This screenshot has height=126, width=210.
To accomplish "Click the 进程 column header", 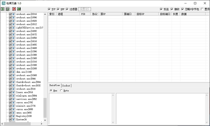I will [68, 14].
